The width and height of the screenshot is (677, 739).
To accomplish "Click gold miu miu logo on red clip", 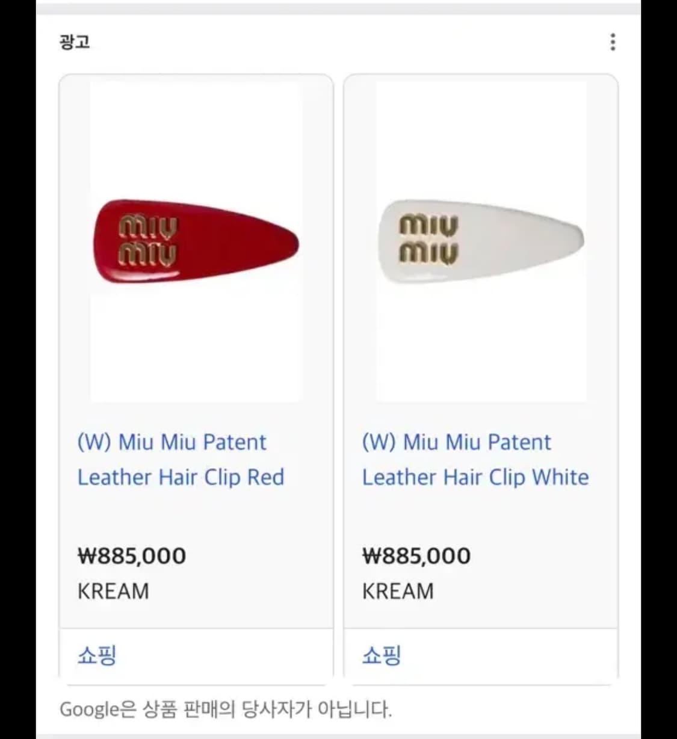I will (148, 241).
